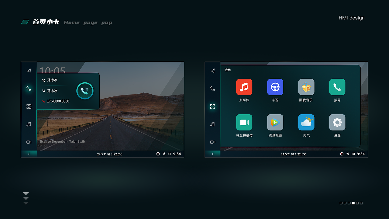Tap signal strength icon on left screen

170,154
